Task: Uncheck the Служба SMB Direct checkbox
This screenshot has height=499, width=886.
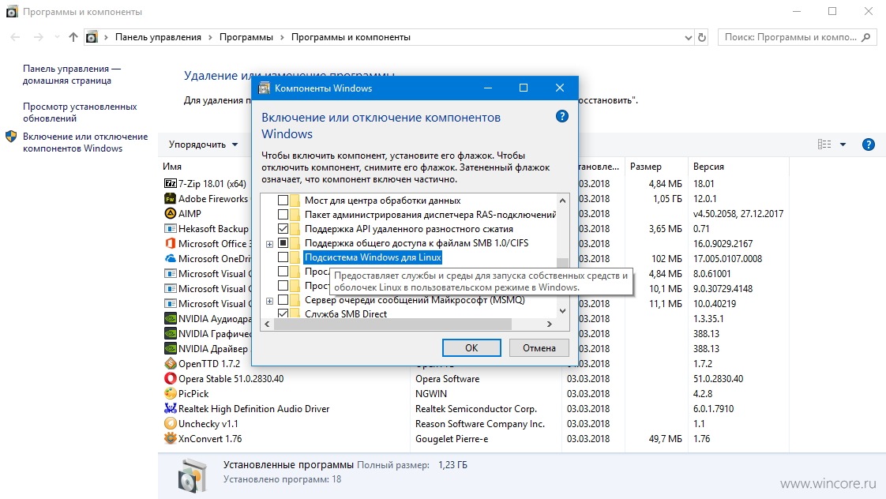Action: pos(283,313)
